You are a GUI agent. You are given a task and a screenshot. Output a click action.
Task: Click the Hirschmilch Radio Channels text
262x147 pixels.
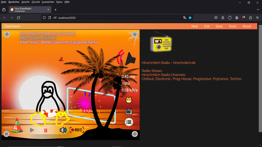coord(163,75)
